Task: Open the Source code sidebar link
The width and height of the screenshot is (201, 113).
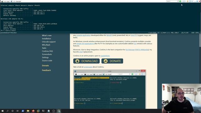Action: point(47,61)
